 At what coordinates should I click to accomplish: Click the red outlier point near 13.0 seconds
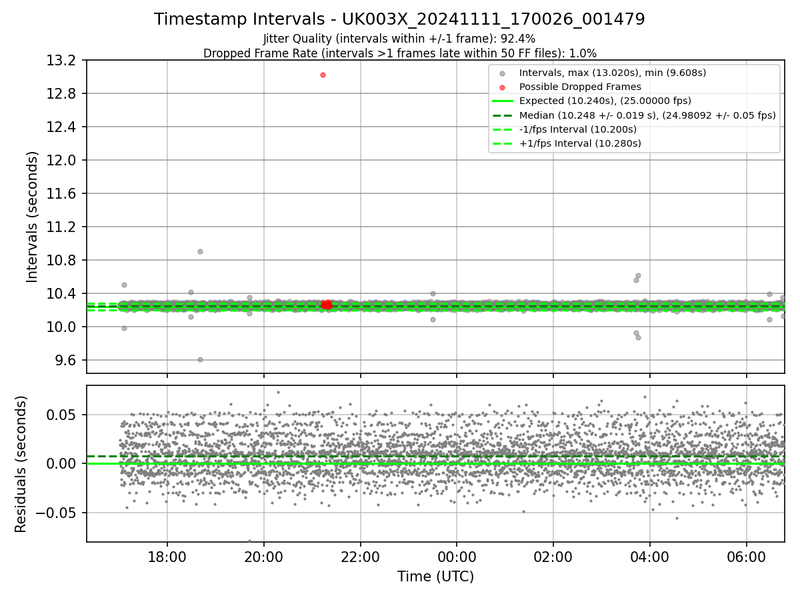tap(323, 75)
